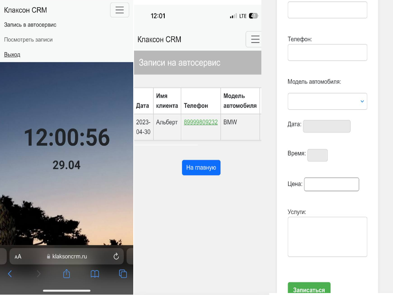Open the Safari tabs overview icon
Viewport: 393px width, 295px height.
pos(123,274)
